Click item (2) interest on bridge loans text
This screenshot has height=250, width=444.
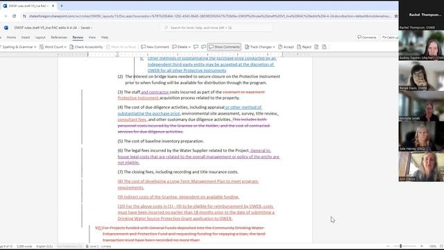199,80
